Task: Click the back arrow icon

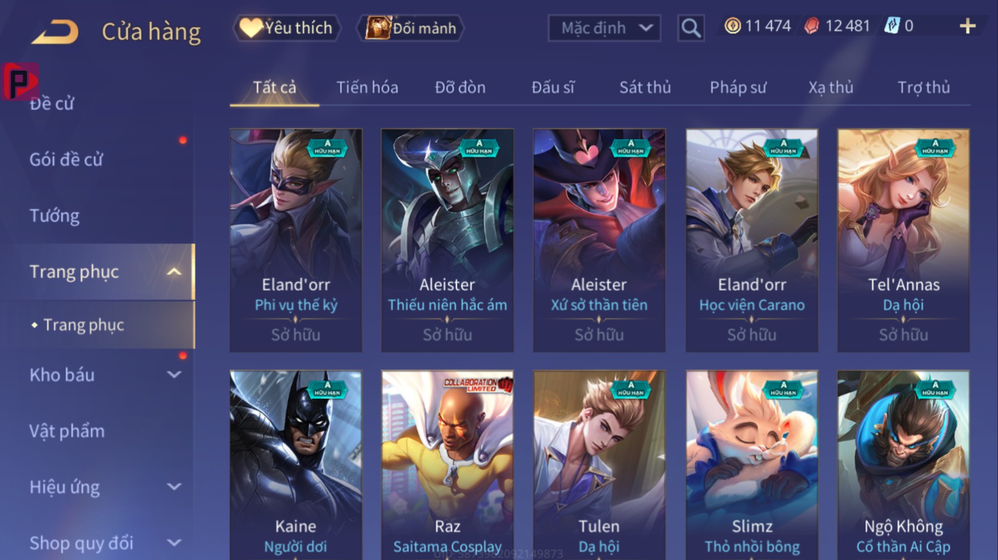Action: point(55,31)
